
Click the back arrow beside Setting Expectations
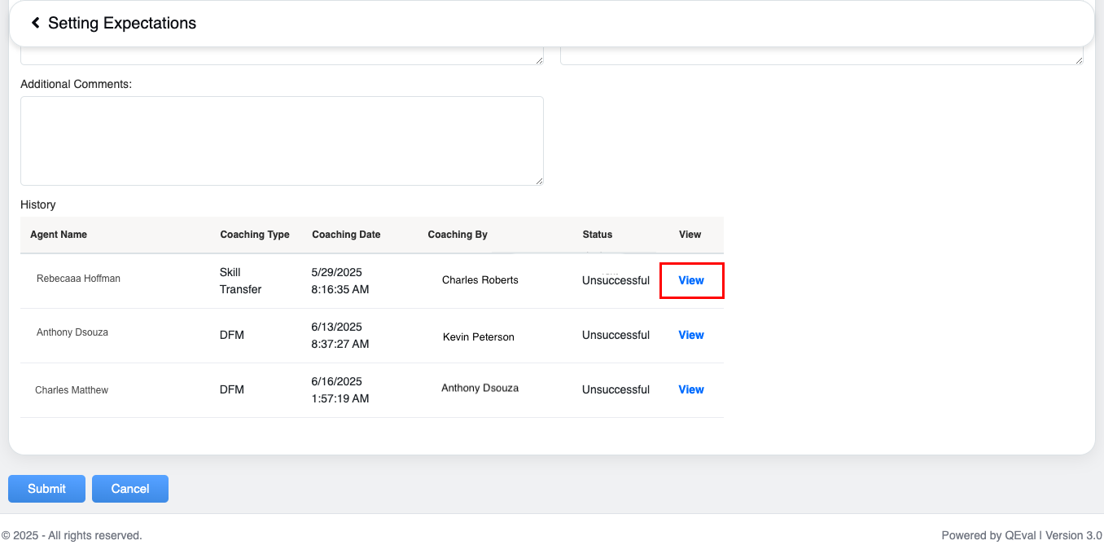click(36, 23)
